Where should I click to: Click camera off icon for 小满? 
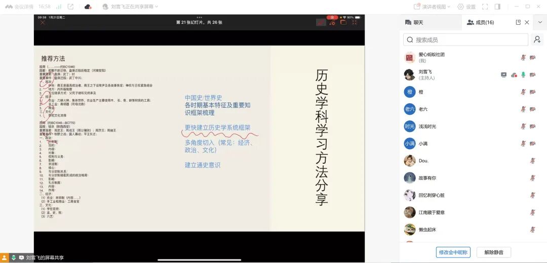533,143
